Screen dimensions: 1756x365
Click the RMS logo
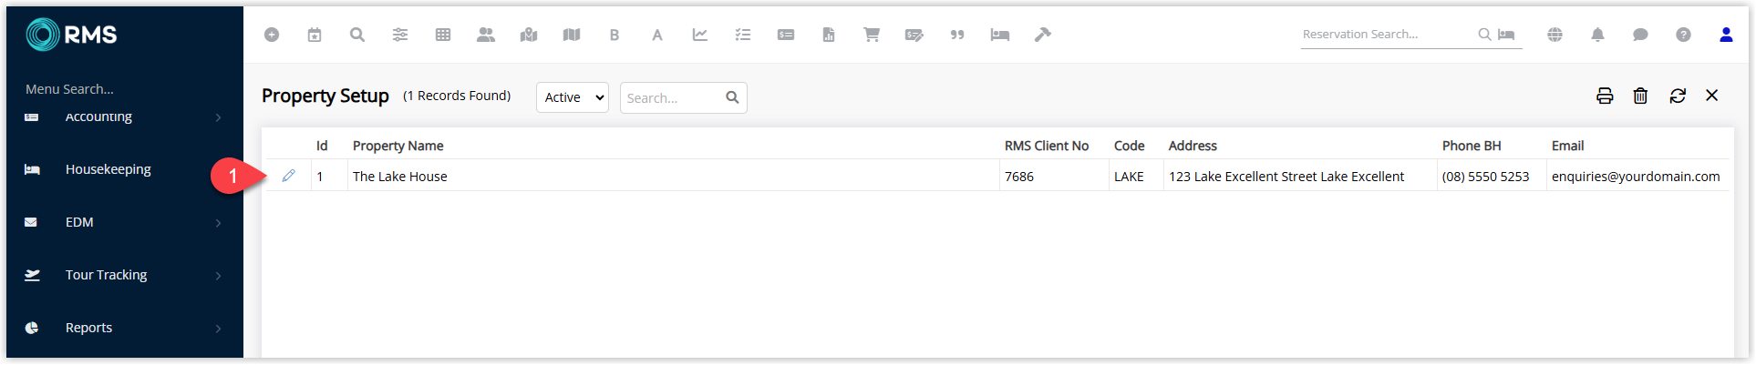pyautogui.click(x=72, y=35)
